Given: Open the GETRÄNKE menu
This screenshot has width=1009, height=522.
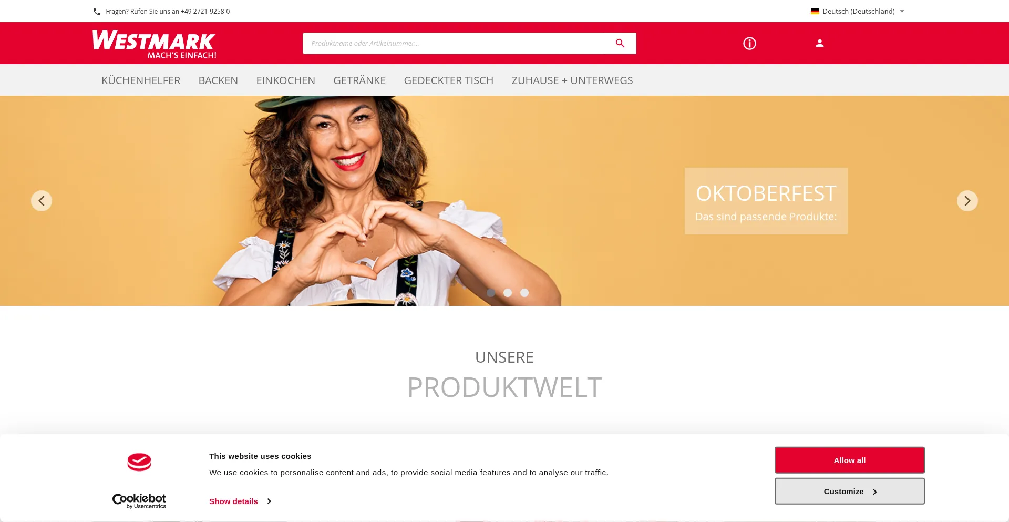Looking at the screenshot, I should [359, 80].
